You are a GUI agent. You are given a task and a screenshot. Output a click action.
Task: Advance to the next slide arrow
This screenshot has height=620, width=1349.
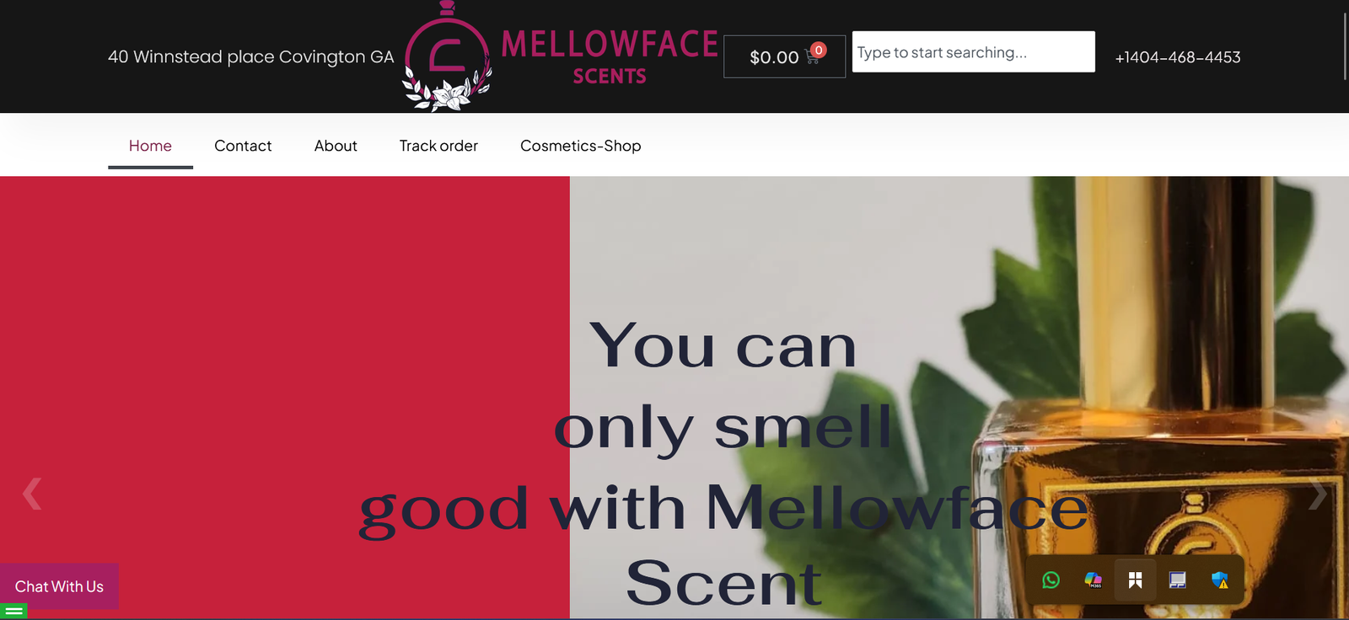tap(1317, 494)
